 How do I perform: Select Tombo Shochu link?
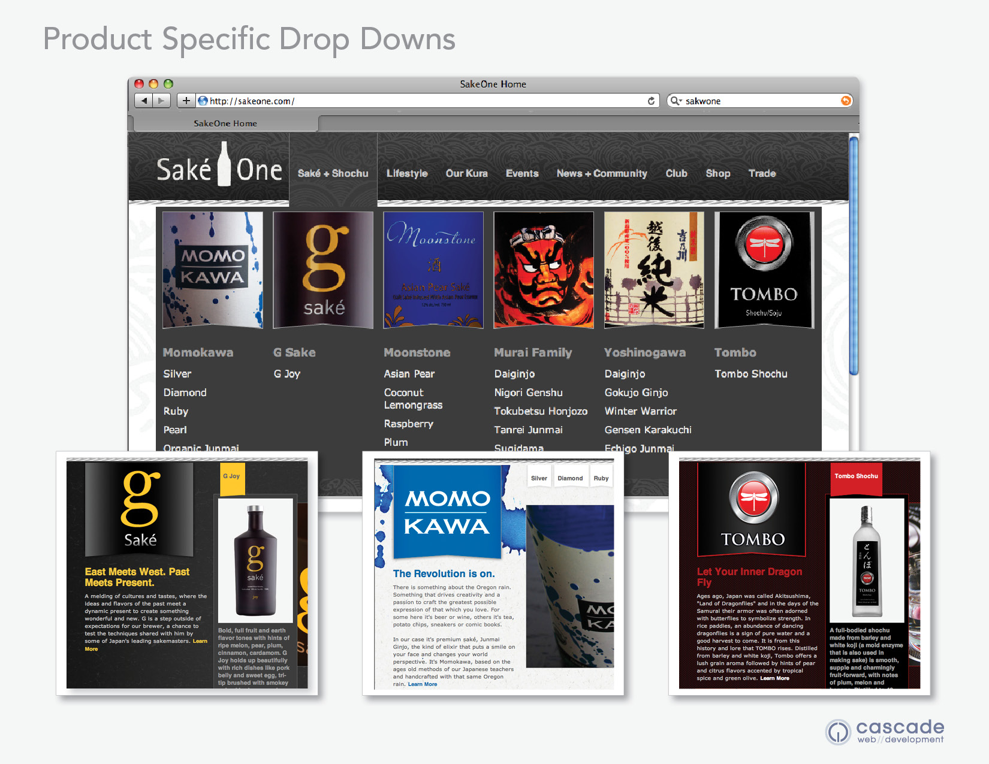tap(751, 374)
